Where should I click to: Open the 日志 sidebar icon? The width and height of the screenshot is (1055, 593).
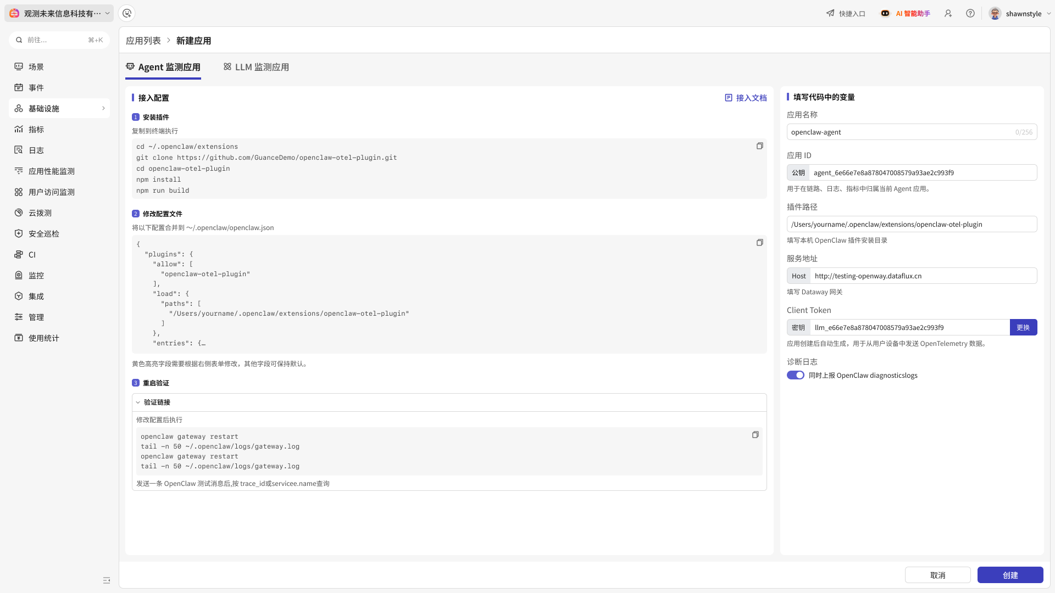pos(19,150)
